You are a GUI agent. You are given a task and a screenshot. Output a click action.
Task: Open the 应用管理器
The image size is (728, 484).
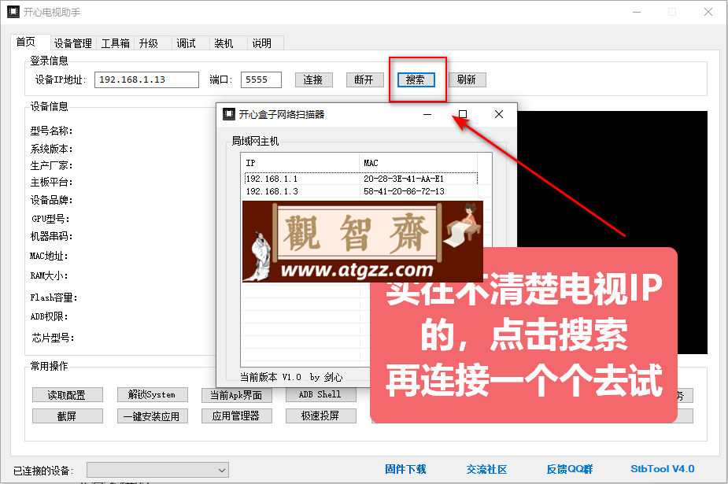(x=237, y=416)
